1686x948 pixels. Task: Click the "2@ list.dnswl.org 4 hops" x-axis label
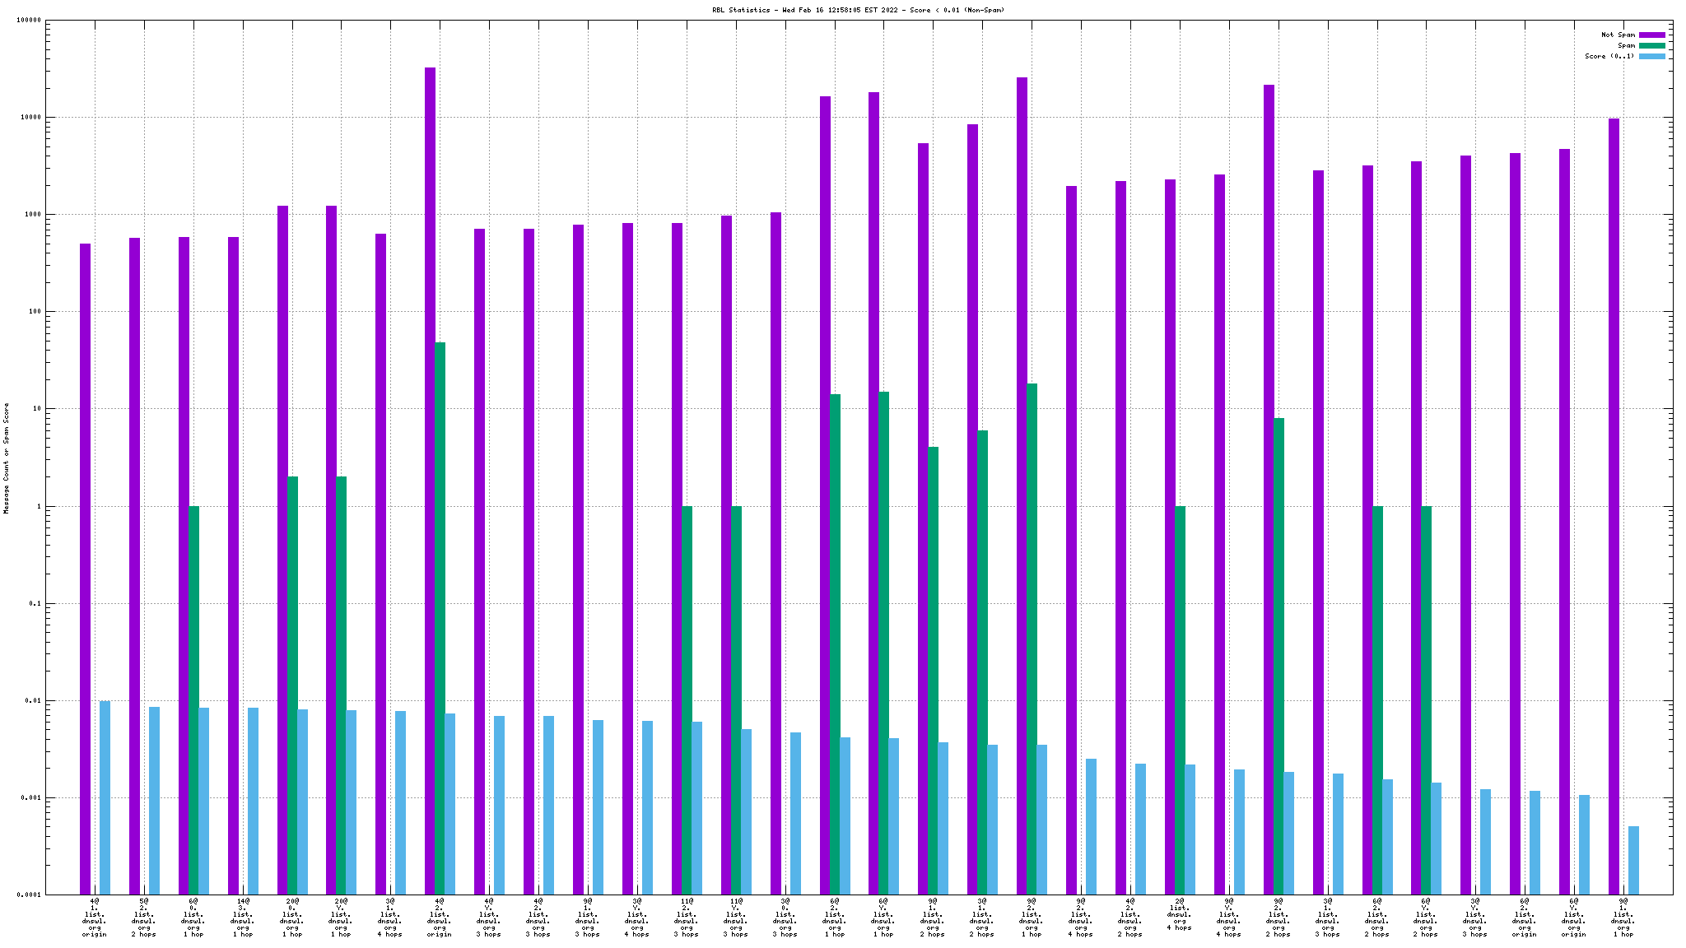pyautogui.click(x=1179, y=914)
